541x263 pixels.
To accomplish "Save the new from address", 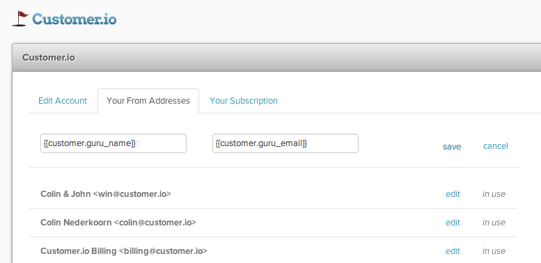I will pyautogui.click(x=452, y=147).
